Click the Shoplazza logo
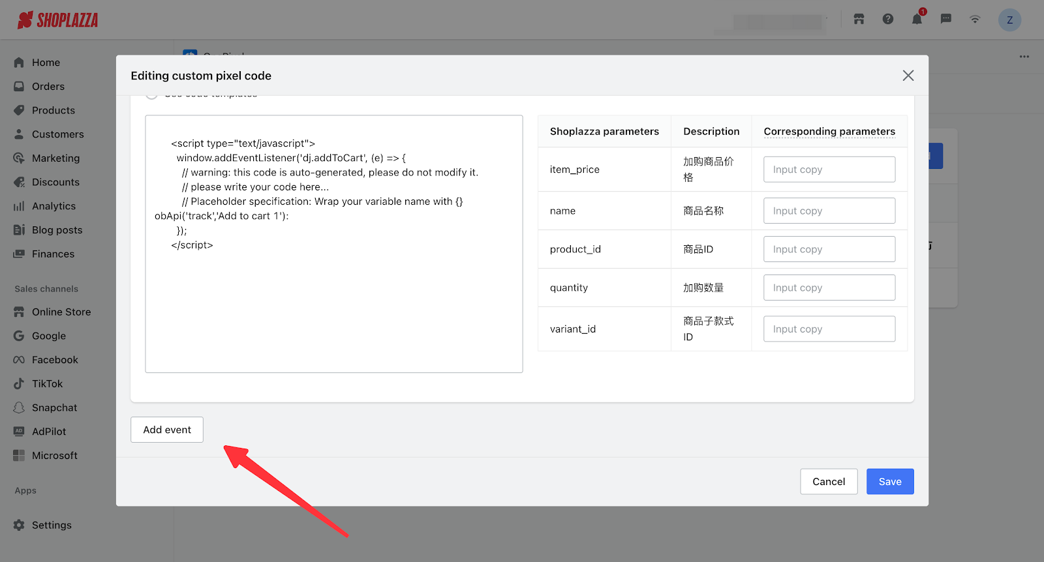The width and height of the screenshot is (1044, 562). 57,20
